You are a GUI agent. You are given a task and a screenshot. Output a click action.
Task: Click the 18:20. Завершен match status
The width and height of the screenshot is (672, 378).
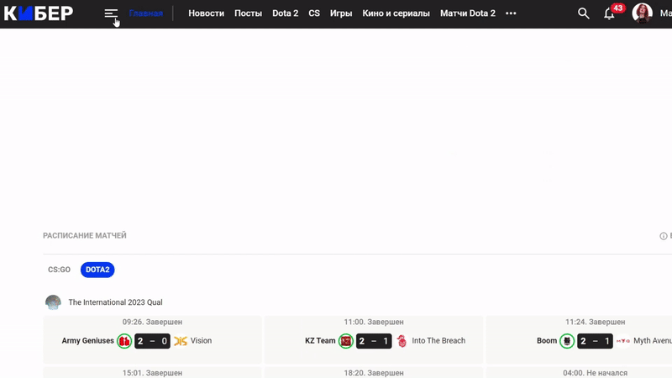pyautogui.click(x=374, y=373)
